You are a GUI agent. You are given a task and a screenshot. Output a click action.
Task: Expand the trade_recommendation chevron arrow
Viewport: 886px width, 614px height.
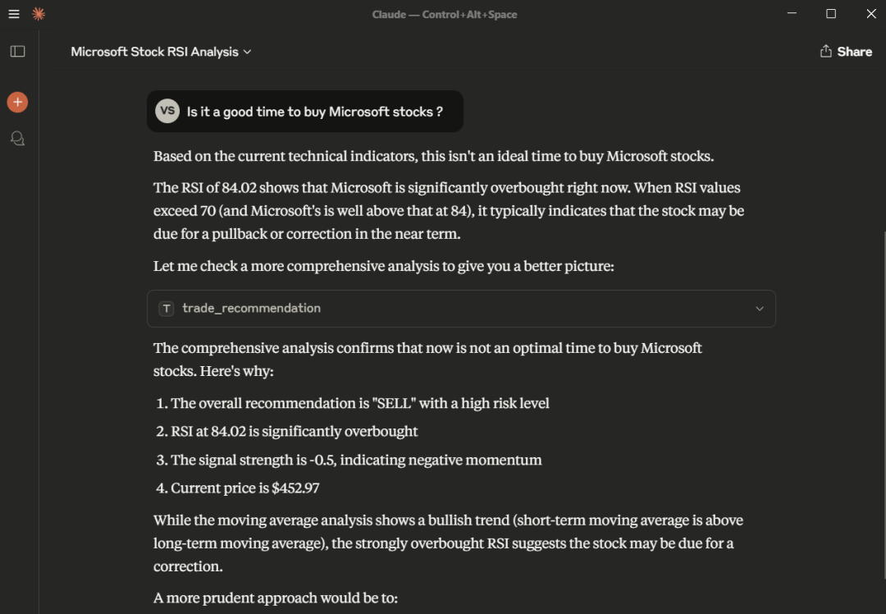(x=759, y=309)
